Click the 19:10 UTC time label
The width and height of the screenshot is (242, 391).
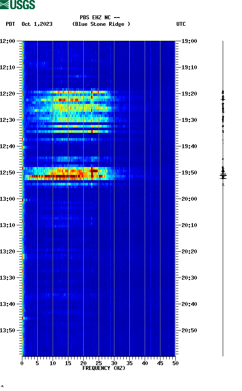pyautogui.click(x=189, y=68)
